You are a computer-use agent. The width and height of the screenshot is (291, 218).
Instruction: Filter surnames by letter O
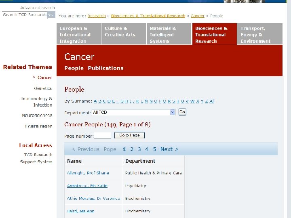[156, 101]
